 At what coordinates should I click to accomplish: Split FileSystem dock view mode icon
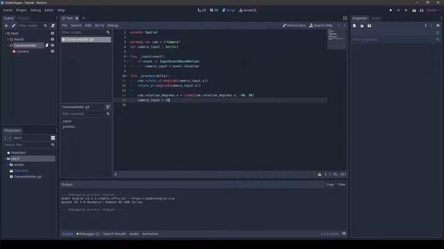pyautogui.click(x=53, y=138)
